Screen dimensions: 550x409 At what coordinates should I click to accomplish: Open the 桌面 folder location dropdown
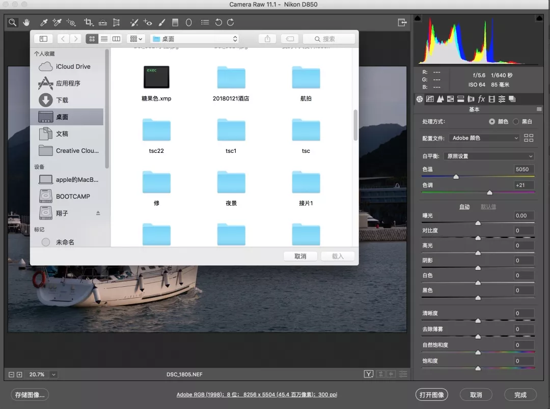pos(195,39)
